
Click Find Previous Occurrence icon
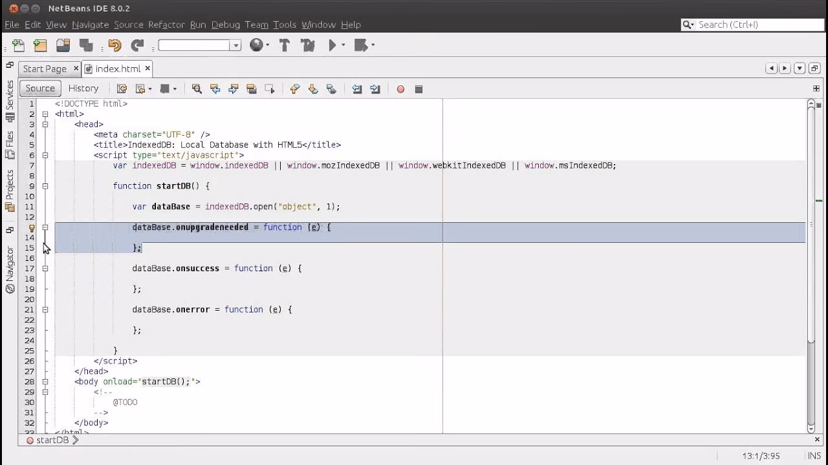[x=215, y=89]
